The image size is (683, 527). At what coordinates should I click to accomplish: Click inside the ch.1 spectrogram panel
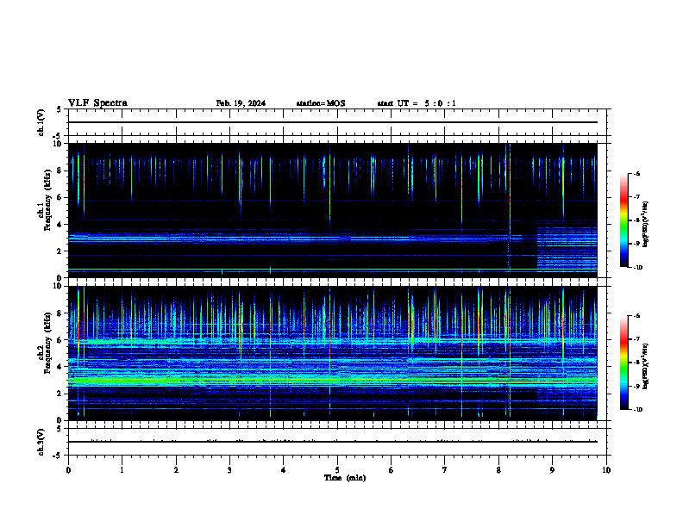tap(333, 210)
